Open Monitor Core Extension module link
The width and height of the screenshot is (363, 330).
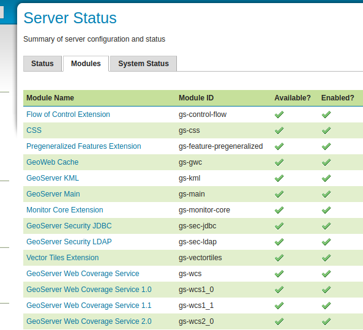(x=65, y=210)
